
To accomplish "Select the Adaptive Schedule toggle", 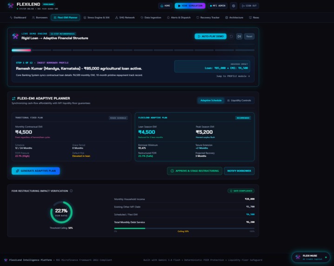I will [211, 100].
